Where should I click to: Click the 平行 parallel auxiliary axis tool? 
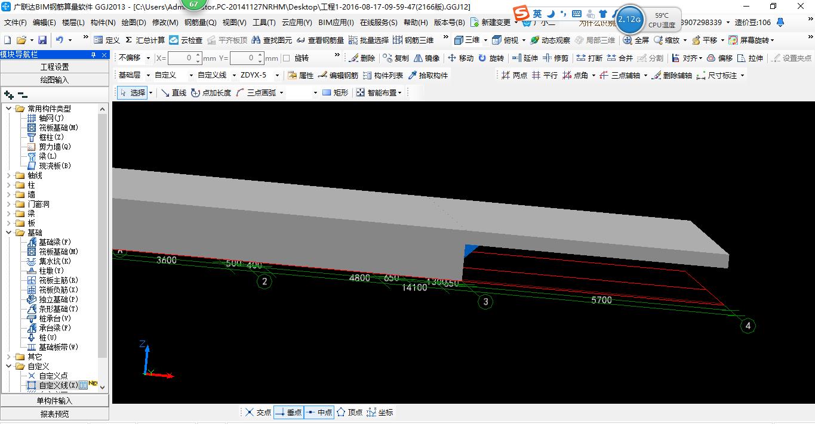click(545, 75)
